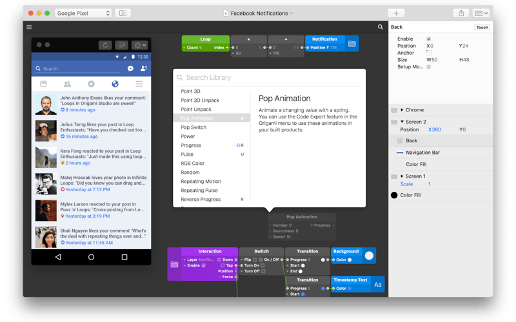This screenshot has height=322, width=516.
Task: Open Messenger icon in Facebook header
Action: pyautogui.click(x=130, y=68)
